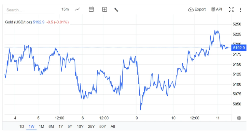Click the Gold (USD/t.oz) series label
Viewport: 252px width, 135px height.
click(x=18, y=22)
